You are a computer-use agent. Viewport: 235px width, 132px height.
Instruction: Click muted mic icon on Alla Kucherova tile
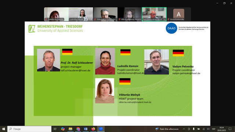(119, 19)
